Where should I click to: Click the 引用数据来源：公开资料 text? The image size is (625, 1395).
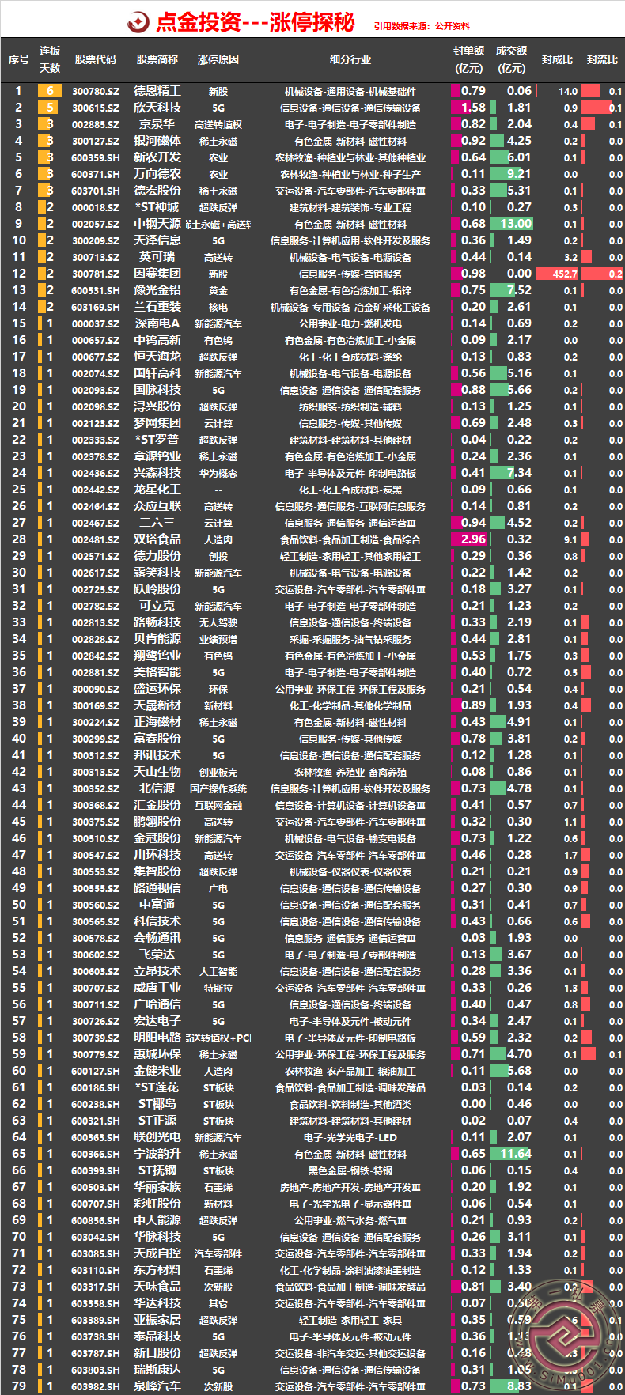(422, 26)
